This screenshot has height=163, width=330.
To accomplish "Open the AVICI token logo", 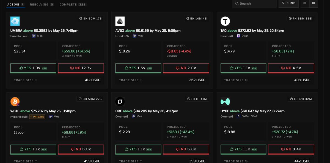I will coord(120,21).
